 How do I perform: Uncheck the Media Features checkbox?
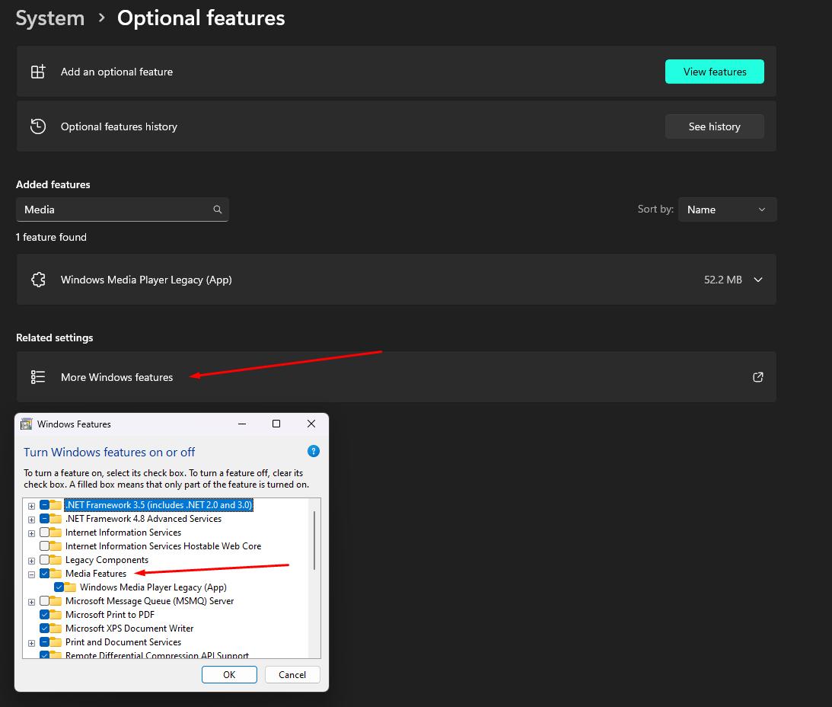[x=45, y=574]
